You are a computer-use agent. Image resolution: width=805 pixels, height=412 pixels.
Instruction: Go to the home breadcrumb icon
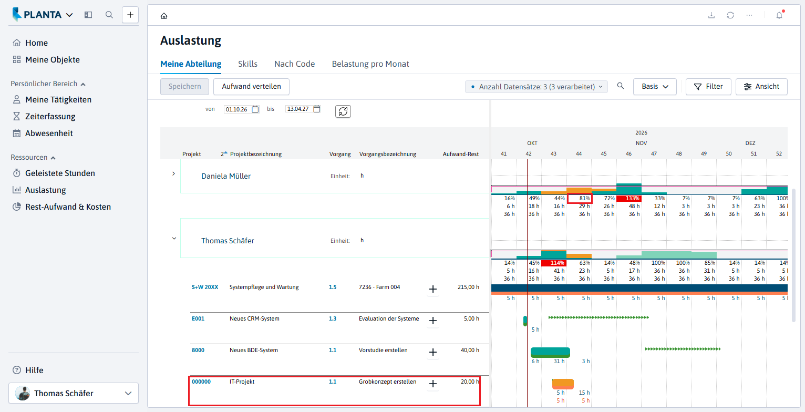[164, 16]
